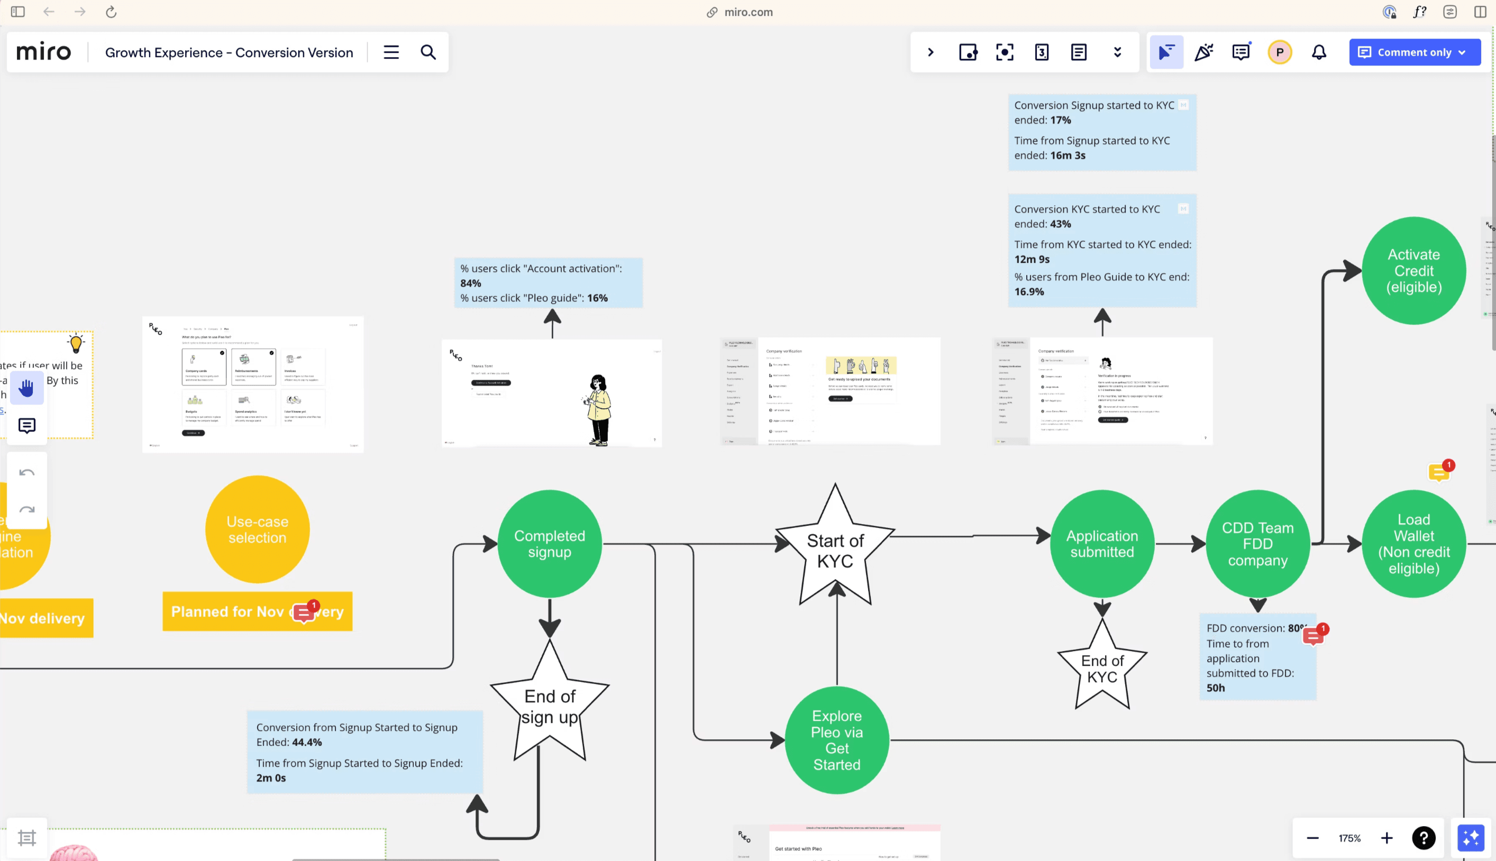This screenshot has height=861, width=1496.
Task: Click the use-case selection screenshot thumbnail
Action: coord(252,384)
